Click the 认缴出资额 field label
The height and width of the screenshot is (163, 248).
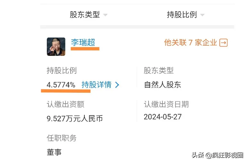click(x=65, y=104)
